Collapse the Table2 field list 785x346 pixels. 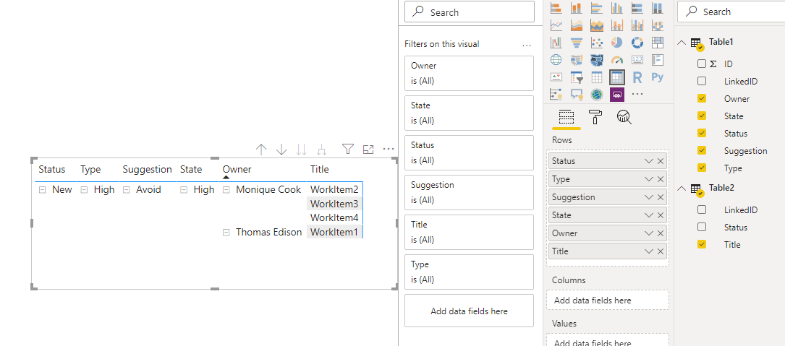click(x=682, y=188)
